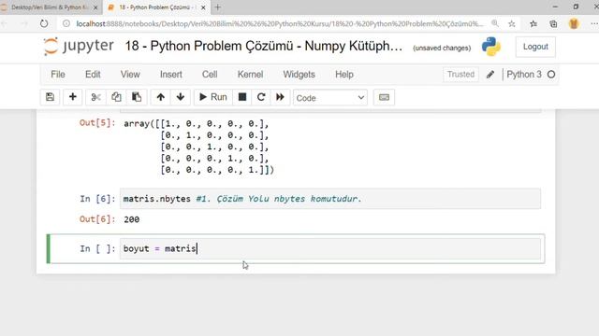
Task: Click the 18 - Python Problem Çözümü tab
Action: (x=156, y=7)
